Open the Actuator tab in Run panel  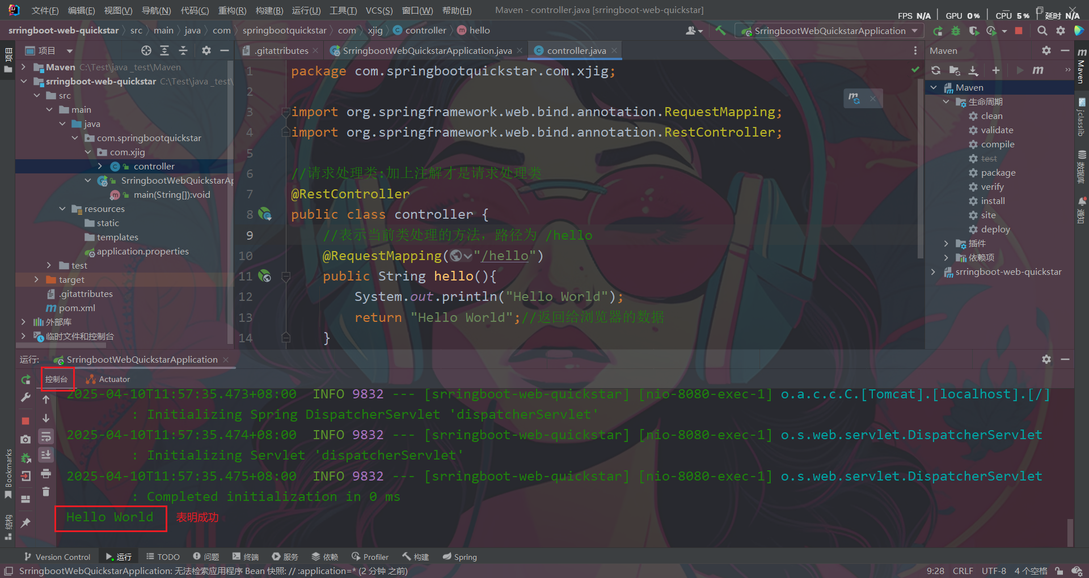click(108, 379)
